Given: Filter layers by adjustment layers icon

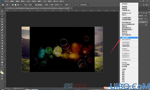Looking at the screenshot, I should [x=139, y=13].
